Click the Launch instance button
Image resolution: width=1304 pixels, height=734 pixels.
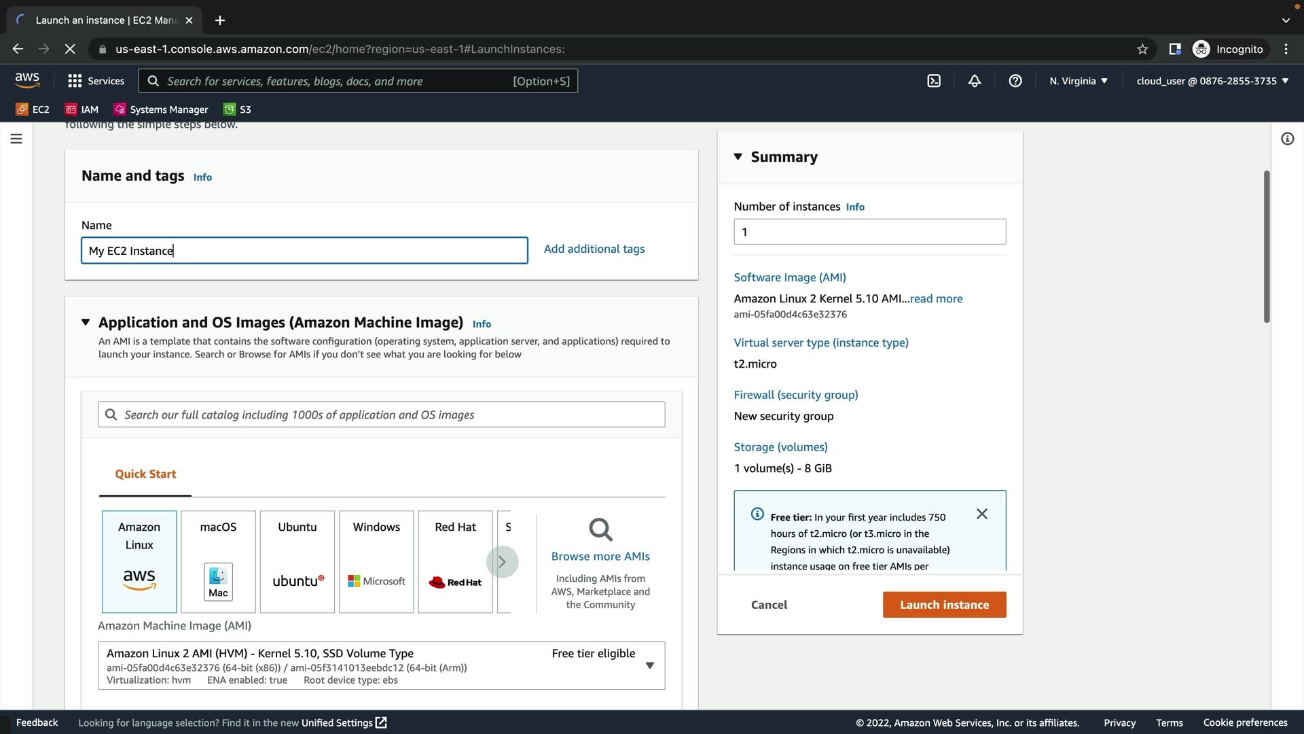coord(944,605)
